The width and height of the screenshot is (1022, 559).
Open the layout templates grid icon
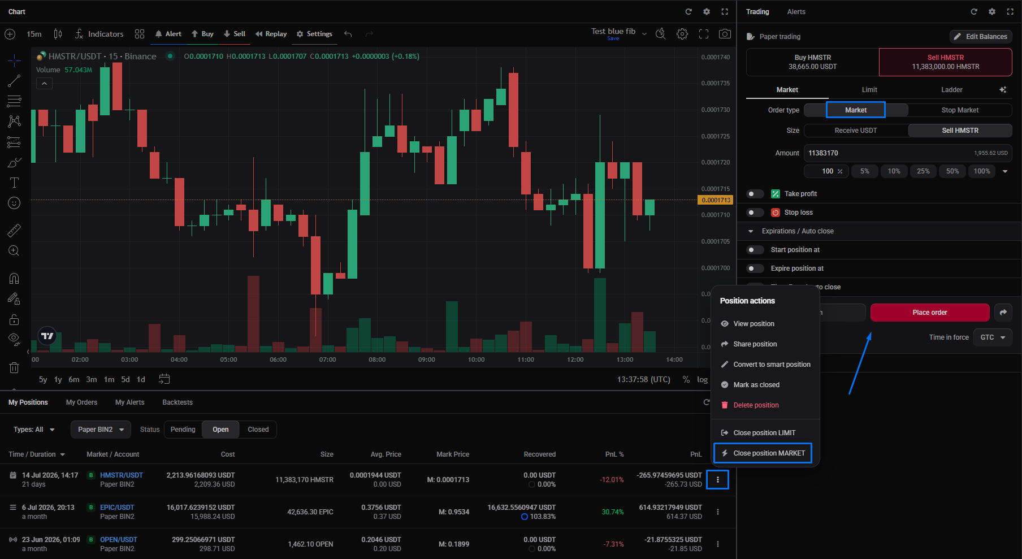pos(140,34)
